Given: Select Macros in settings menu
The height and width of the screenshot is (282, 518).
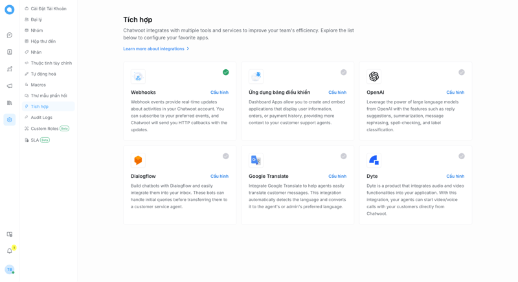Looking at the screenshot, I should pyautogui.click(x=38, y=85).
